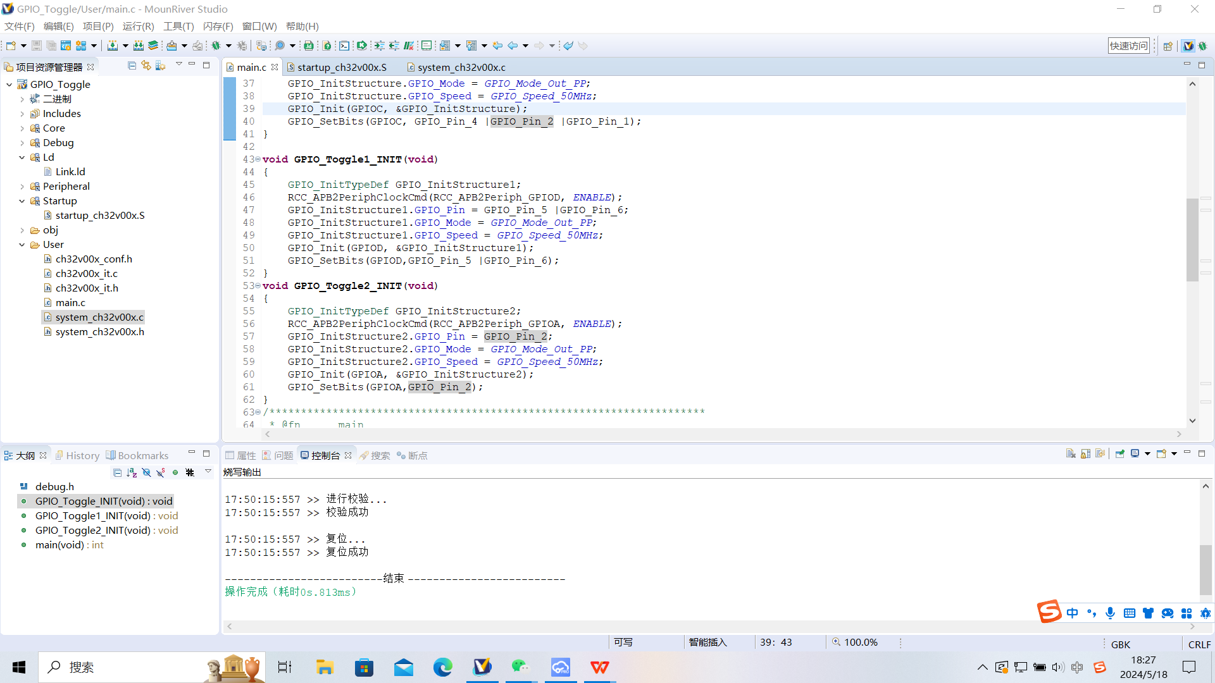Open the 项目(P) menu
This screenshot has height=683, width=1215.
[x=98, y=26]
